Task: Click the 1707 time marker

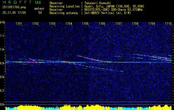Action: click(x=118, y=24)
